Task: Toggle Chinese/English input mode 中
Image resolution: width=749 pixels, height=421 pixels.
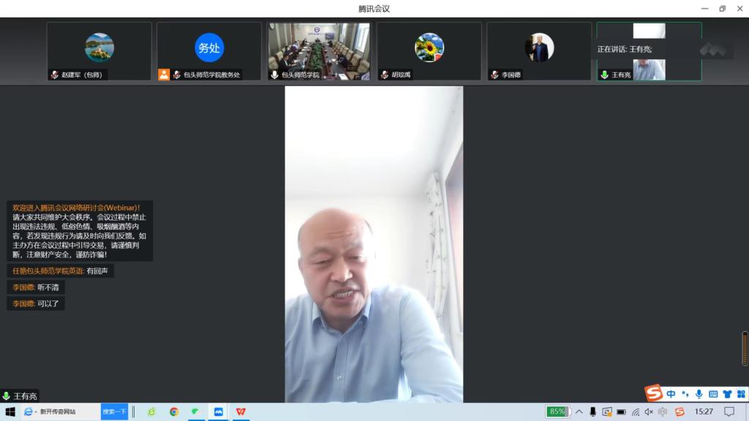Action: [x=671, y=394]
